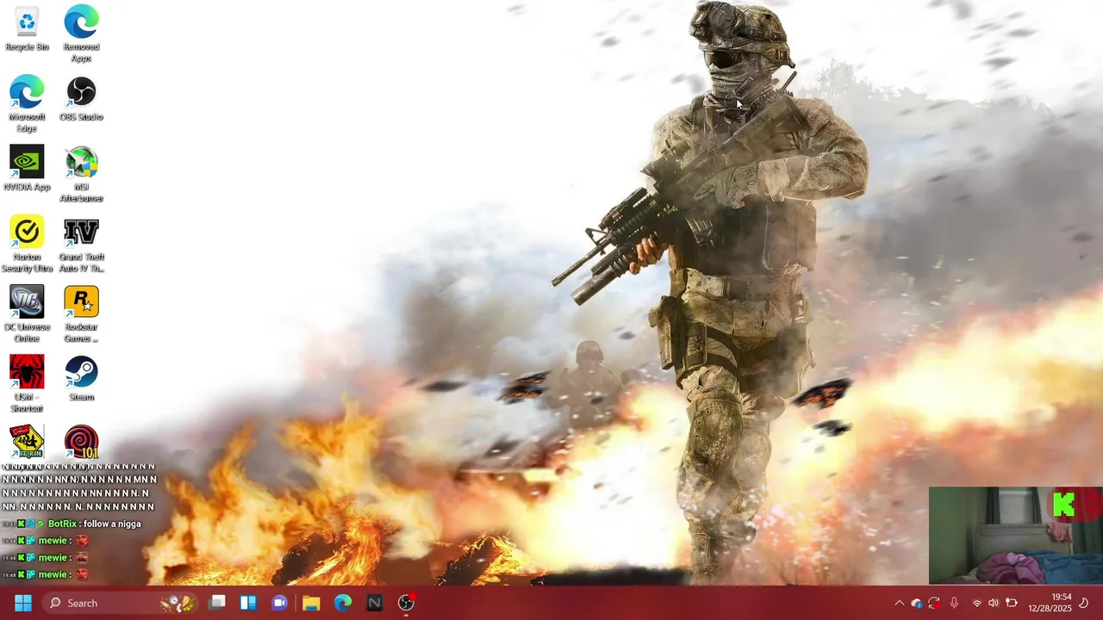Launch Microsoft Edge from the desktop
The width and height of the screenshot is (1103, 620).
pos(27,103)
